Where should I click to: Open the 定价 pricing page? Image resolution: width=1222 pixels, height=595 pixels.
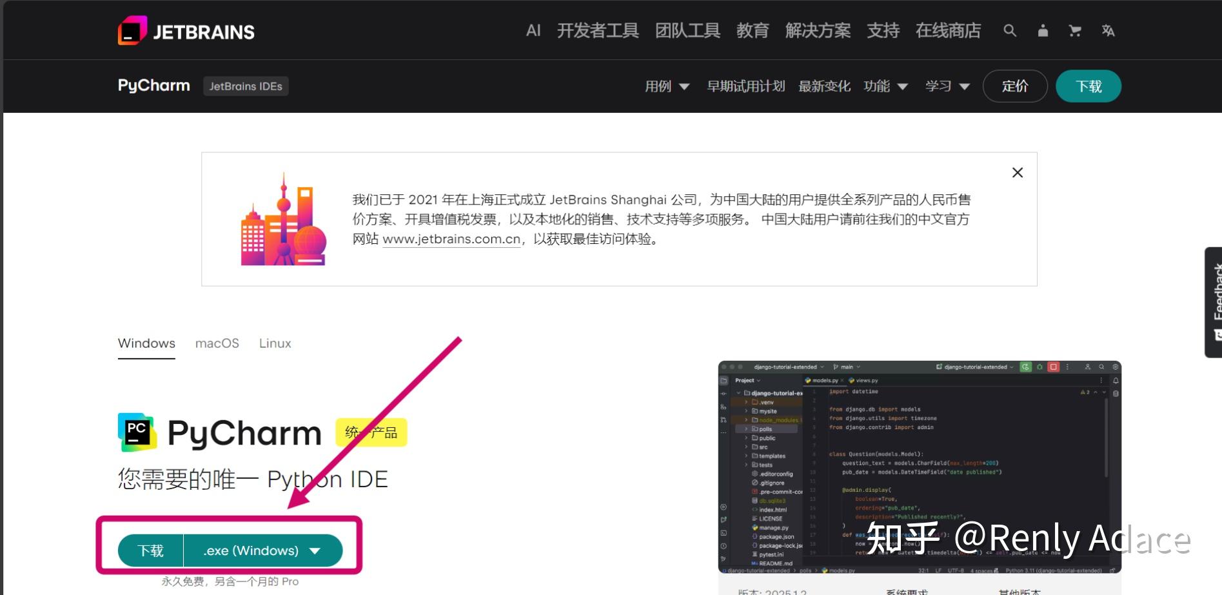[x=1015, y=86]
